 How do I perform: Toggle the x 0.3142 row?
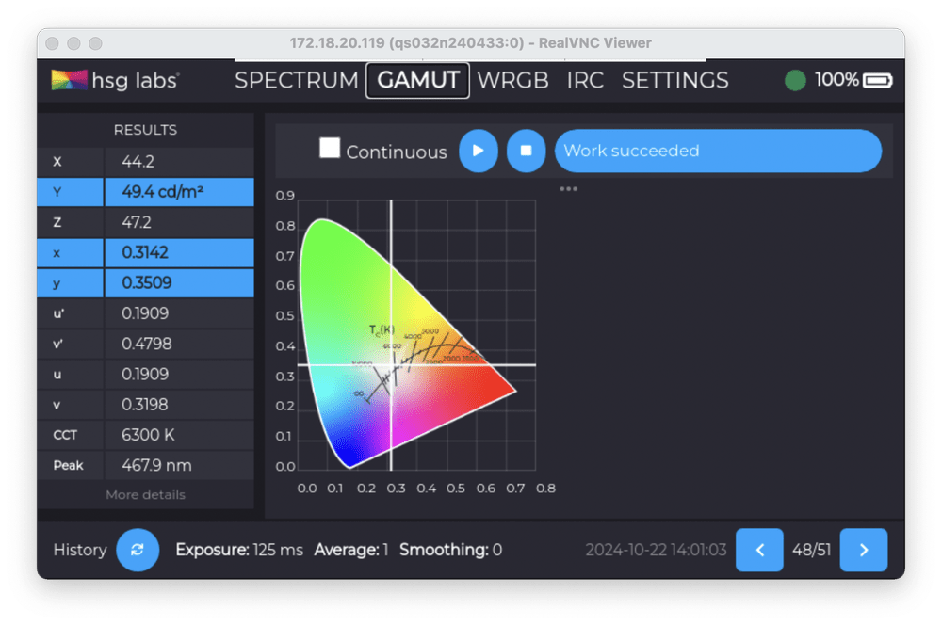145,253
